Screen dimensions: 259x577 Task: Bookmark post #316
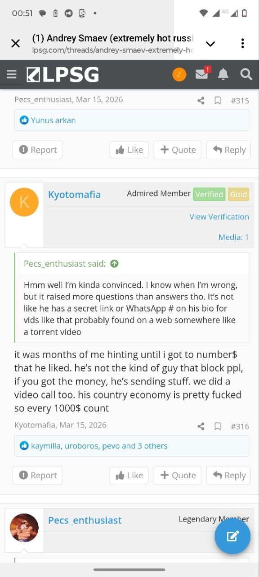[218, 426]
